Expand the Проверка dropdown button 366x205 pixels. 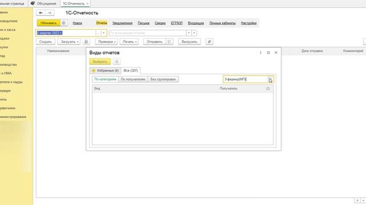[115, 42]
